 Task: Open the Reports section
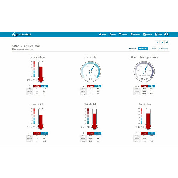148,35
